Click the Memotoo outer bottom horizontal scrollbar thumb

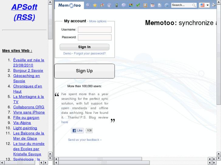pyautogui.click(x=104, y=163)
